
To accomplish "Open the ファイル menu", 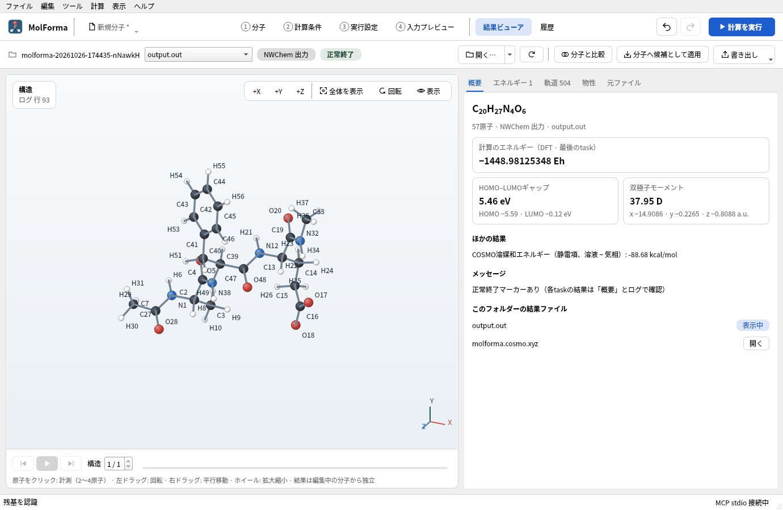I will point(19,6).
